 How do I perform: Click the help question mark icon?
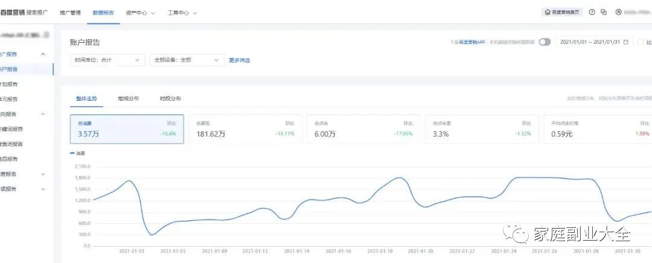tap(592, 12)
